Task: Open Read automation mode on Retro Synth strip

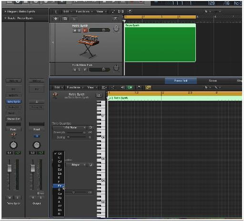Action: (13, 129)
